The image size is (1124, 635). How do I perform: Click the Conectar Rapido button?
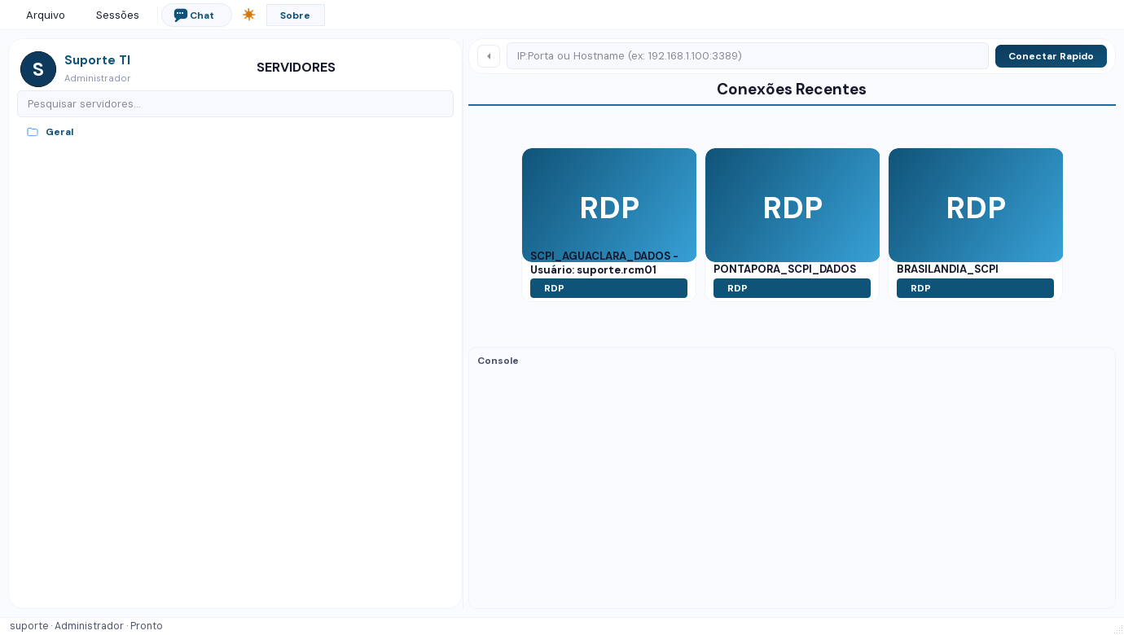(x=1051, y=56)
